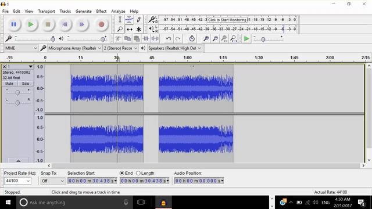The width and height of the screenshot is (372, 209).
Task: Select the Multi-Tool asterisk icon
Action: (x=139, y=29)
